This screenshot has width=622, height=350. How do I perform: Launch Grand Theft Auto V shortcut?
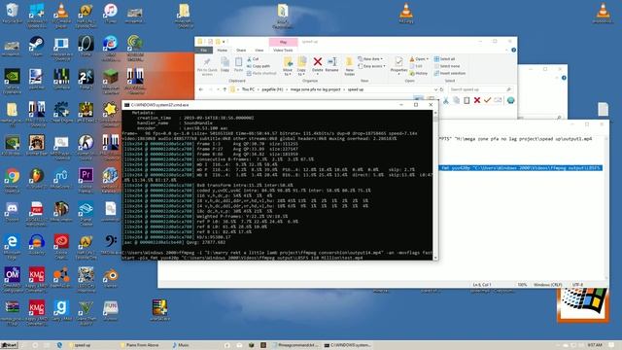(86, 312)
